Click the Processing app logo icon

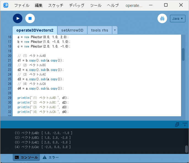pyautogui.click(x=6, y=5)
